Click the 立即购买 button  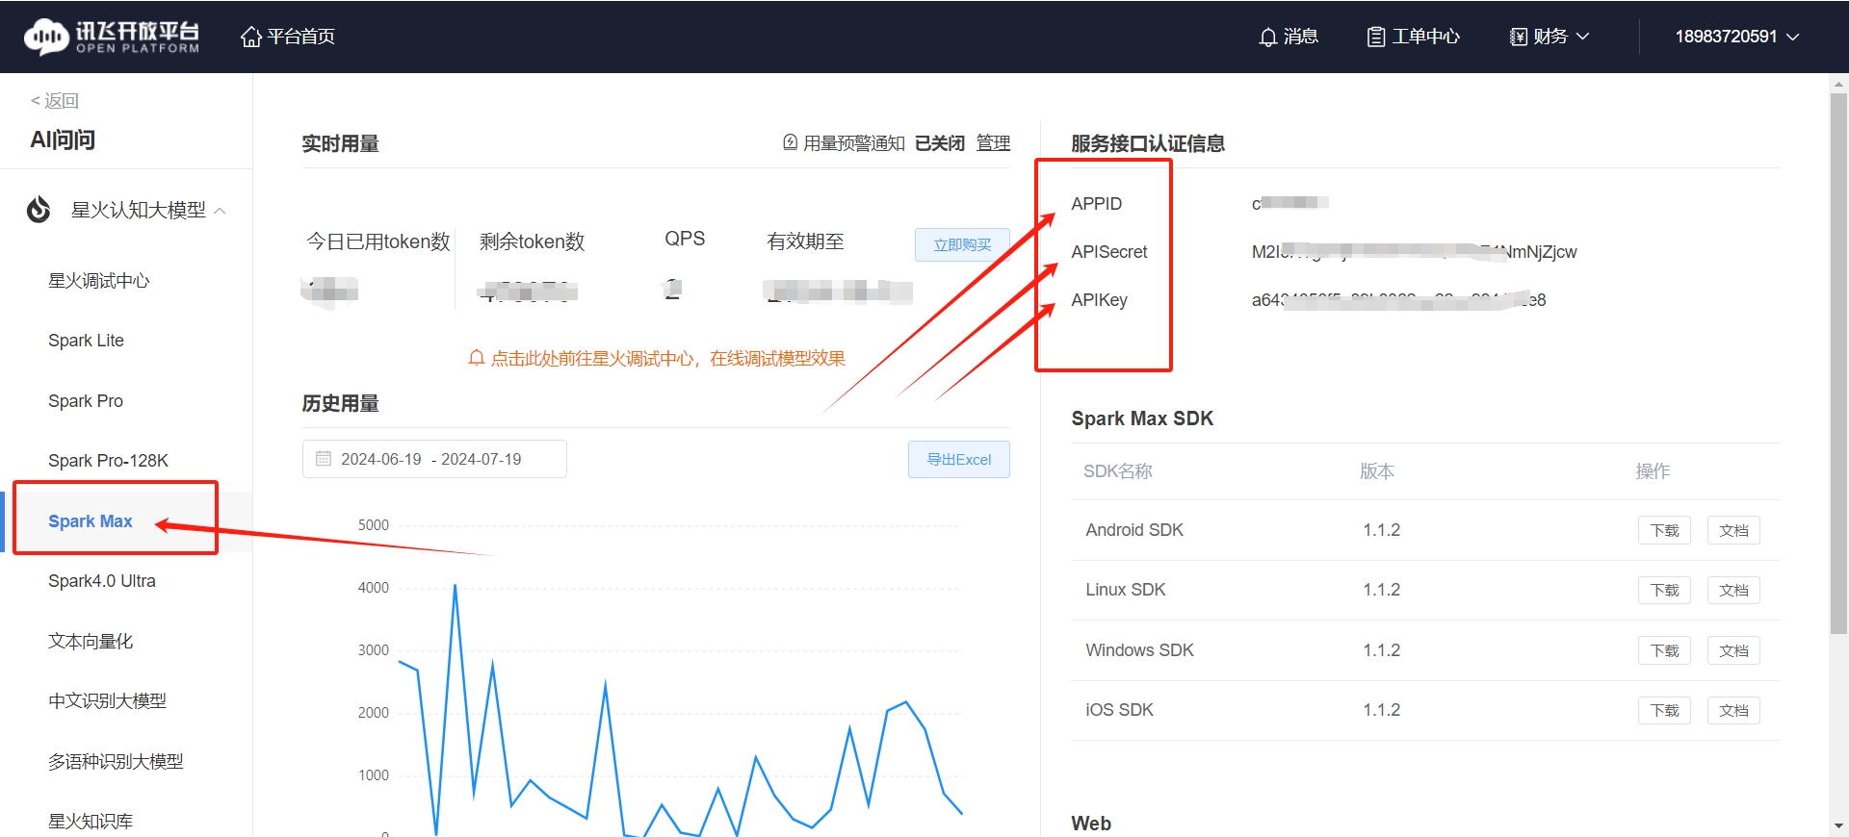pyautogui.click(x=962, y=244)
